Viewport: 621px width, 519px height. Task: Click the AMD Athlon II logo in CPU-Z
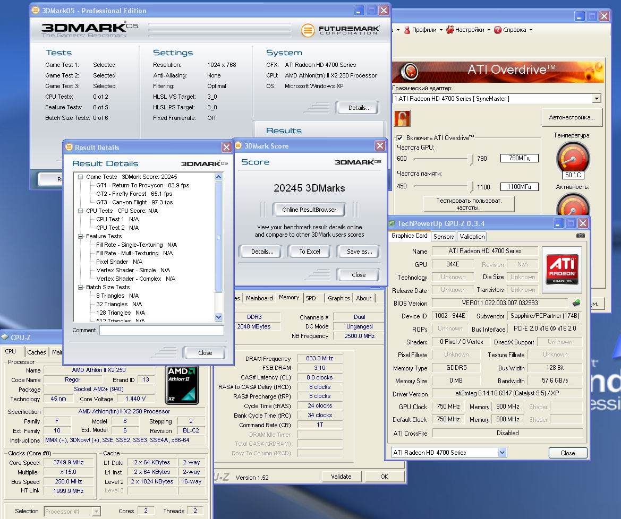182,385
